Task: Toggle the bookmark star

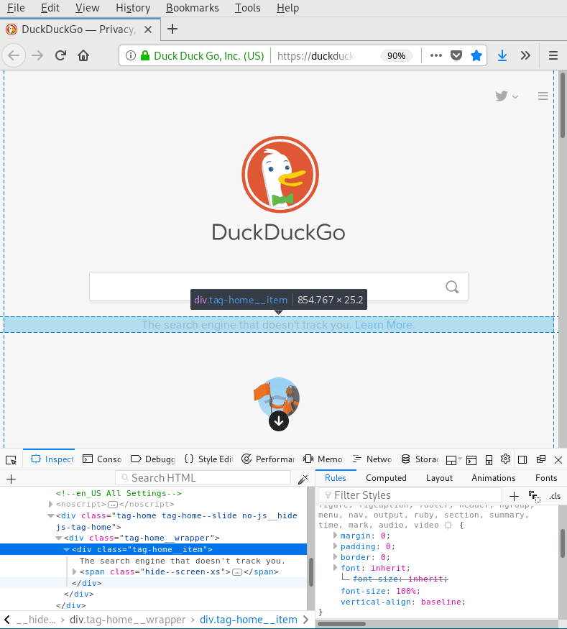Action: (x=476, y=55)
